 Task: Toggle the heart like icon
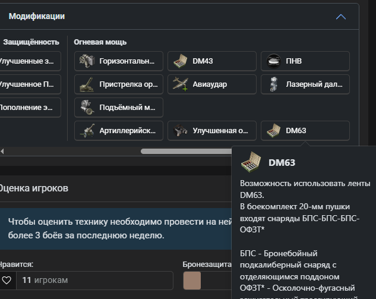pyautogui.click(x=7, y=280)
